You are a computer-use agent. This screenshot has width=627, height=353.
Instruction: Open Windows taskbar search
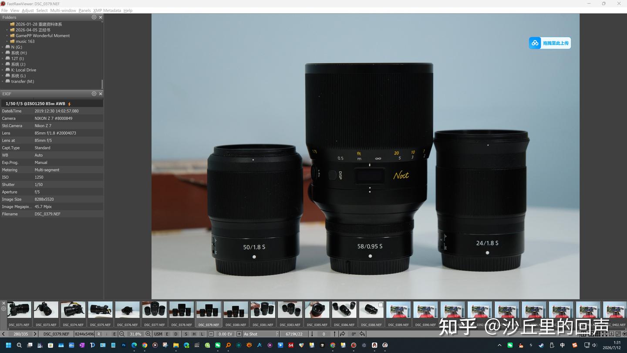(x=19, y=345)
